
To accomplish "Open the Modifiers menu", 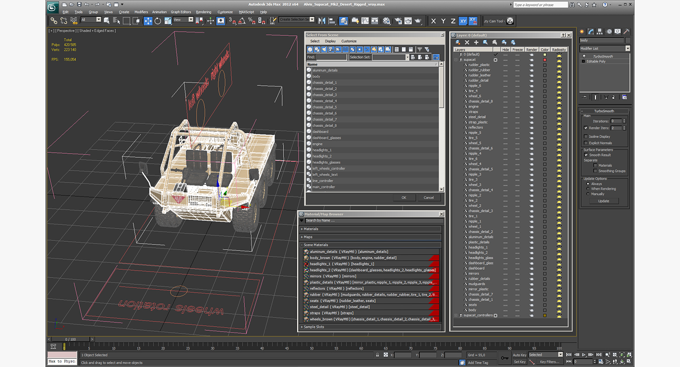I will pyautogui.click(x=141, y=12).
